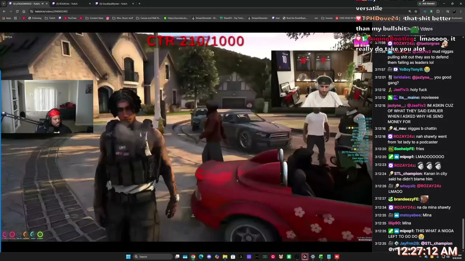This screenshot has height=261, width=465.
Task: Open the SheedFE - Top Twitc... bookmark
Action: coord(232,18)
